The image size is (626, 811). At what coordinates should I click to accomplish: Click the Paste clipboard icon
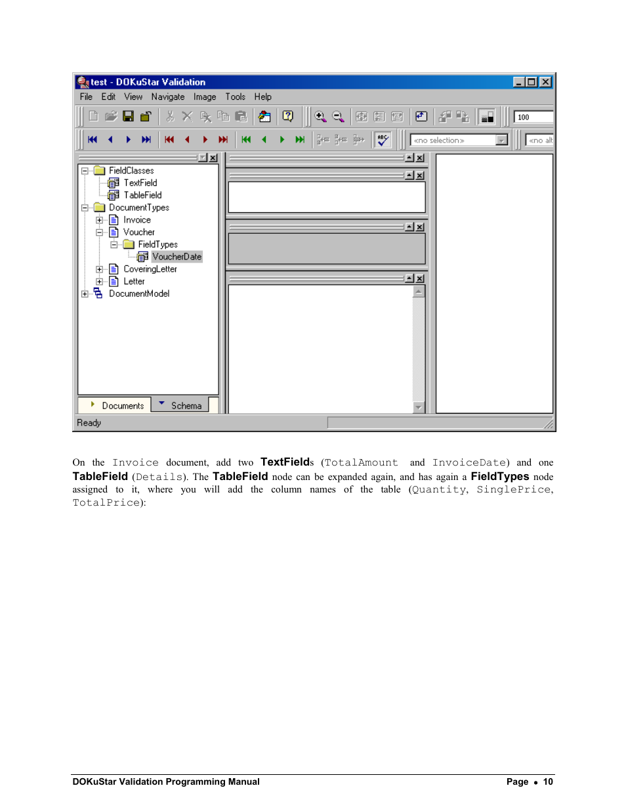pos(241,116)
